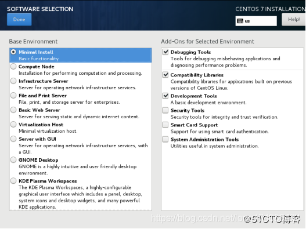The width and height of the screenshot is (306, 229).
Task: Click the Base Environment heading
Action: (33, 42)
